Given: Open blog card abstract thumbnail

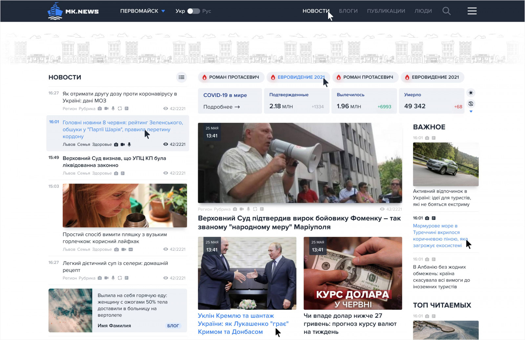Looking at the screenshot, I should click(70, 310).
